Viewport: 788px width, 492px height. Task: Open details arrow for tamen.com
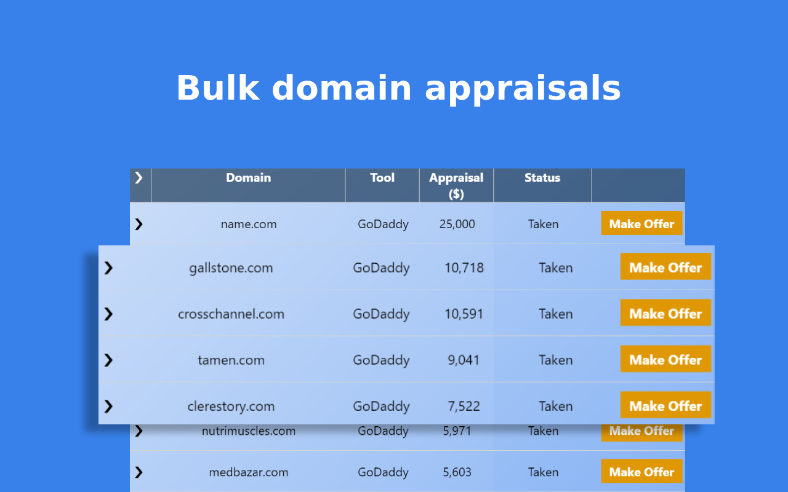108,360
